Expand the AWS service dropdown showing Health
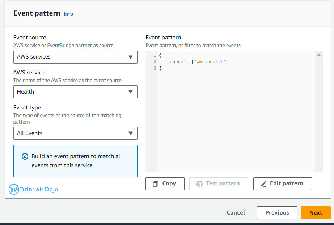Viewport: 334px width, 225px height. pyautogui.click(x=75, y=92)
